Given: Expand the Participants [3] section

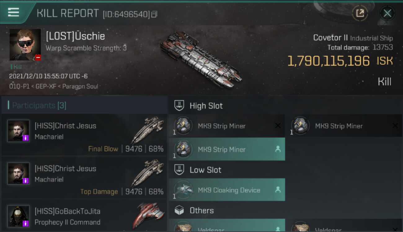Looking at the screenshot, I should pos(84,105).
